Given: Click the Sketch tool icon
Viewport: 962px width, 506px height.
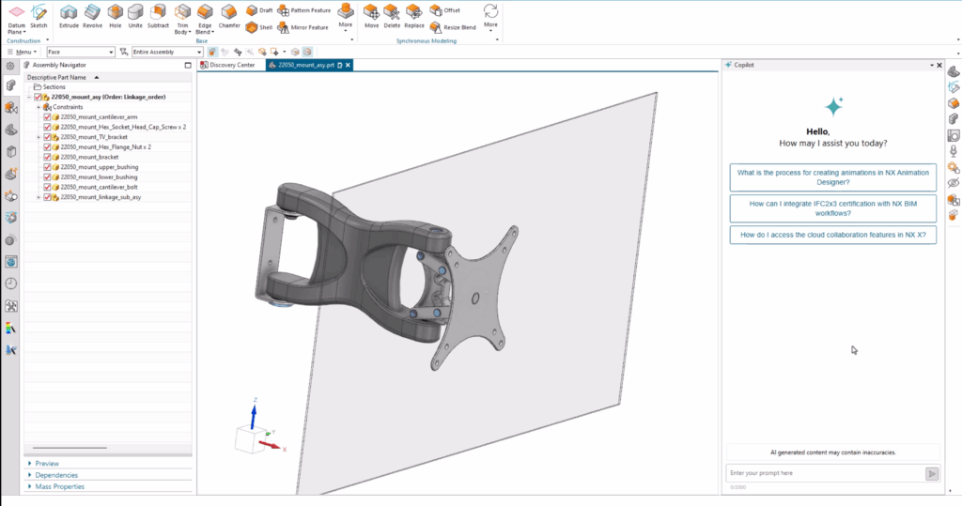Looking at the screenshot, I should (x=39, y=16).
